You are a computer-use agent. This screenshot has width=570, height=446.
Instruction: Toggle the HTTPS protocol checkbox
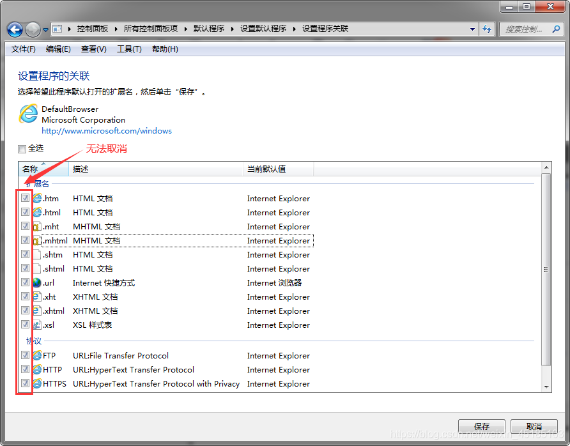25,383
